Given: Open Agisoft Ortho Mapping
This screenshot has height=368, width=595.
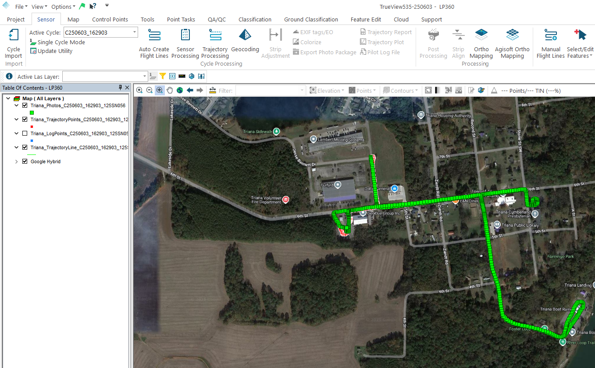Looking at the screenshot, I should [512, 44].
